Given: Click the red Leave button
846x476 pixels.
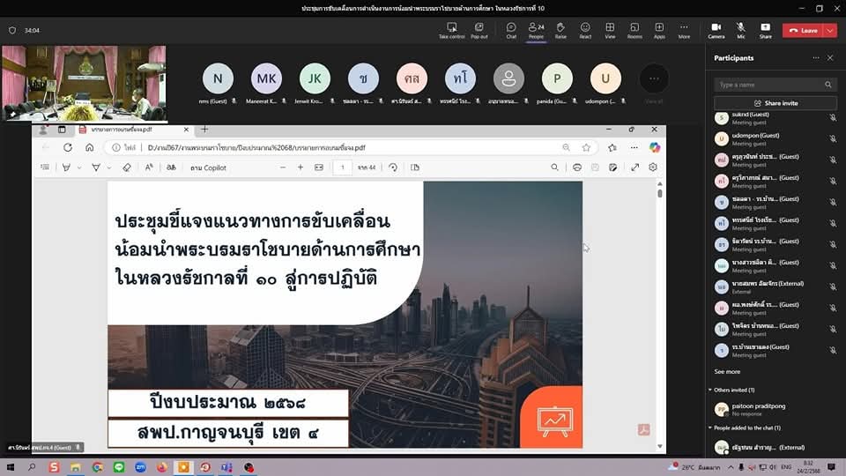Looking at the screenshot, I should 804,31.
